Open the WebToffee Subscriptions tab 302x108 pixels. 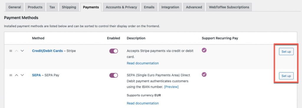click(229, 7)
